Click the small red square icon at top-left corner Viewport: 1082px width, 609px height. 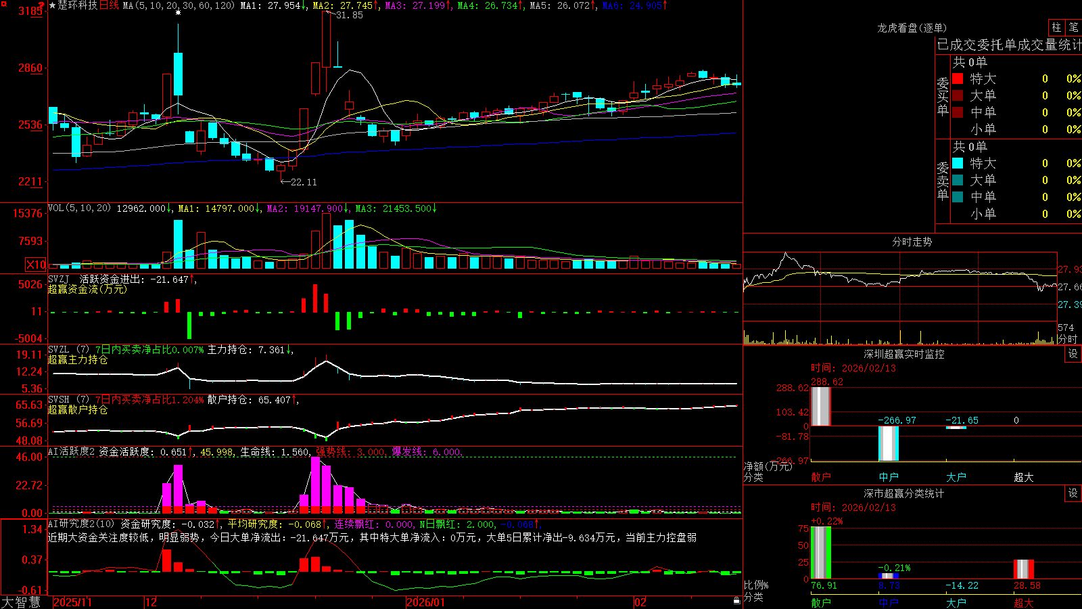point(3,3)
